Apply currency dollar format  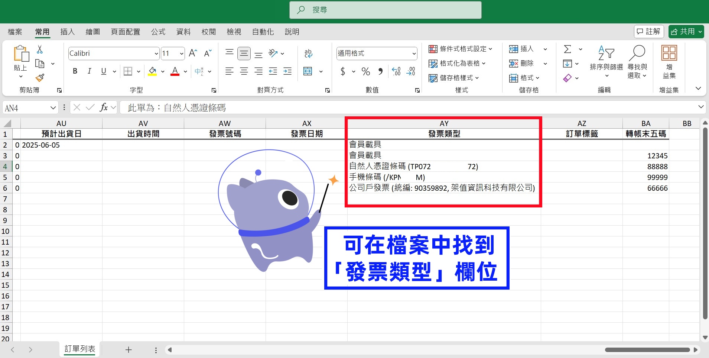(x=343, y=71)
